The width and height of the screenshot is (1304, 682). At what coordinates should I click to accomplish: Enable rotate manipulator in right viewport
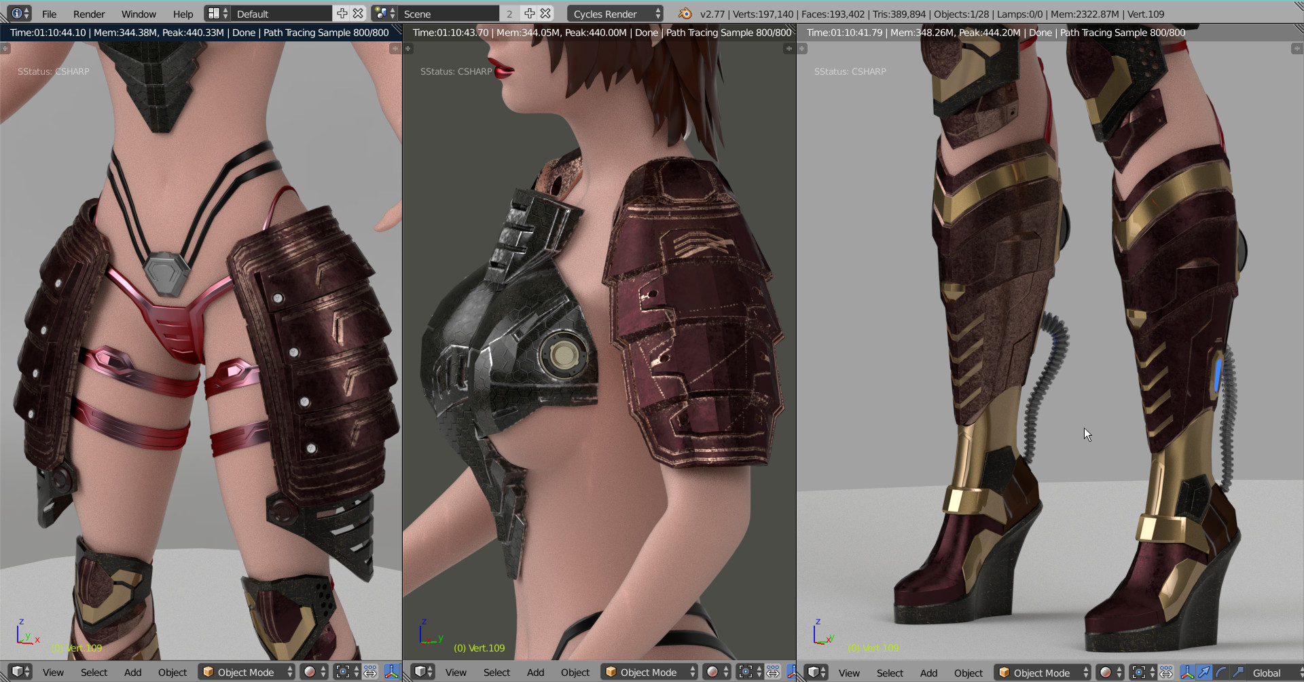pos(1221,672)
